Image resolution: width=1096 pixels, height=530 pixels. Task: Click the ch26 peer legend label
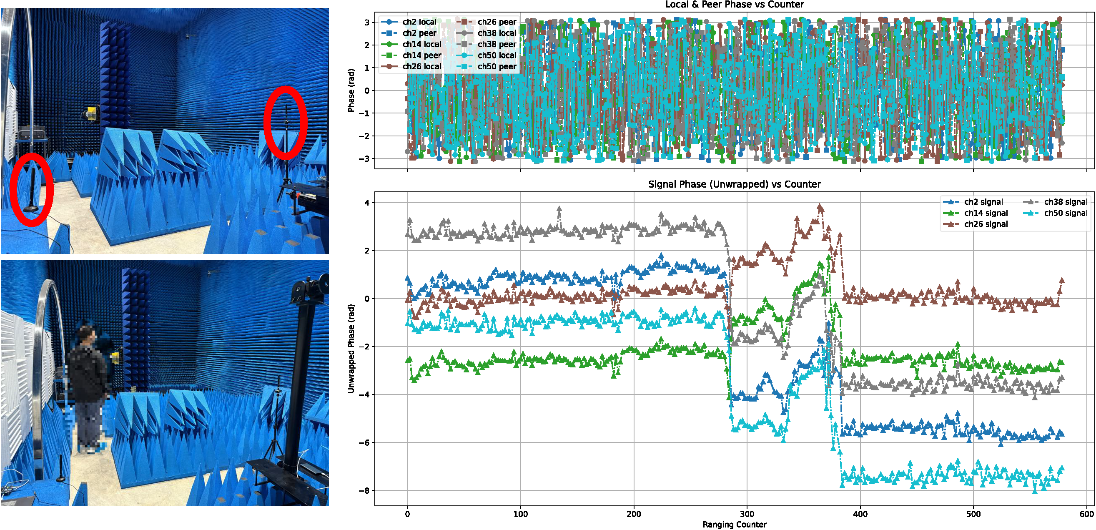[498, 22]
